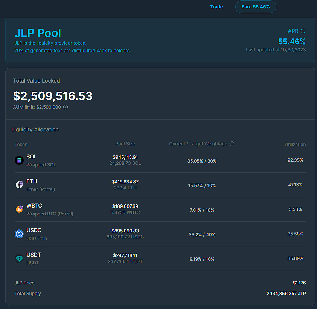The width and height of the screenshot is (317, 309).
Task: Click the 5.4756 WBTC amount
Action: click(x=125, y=212)
